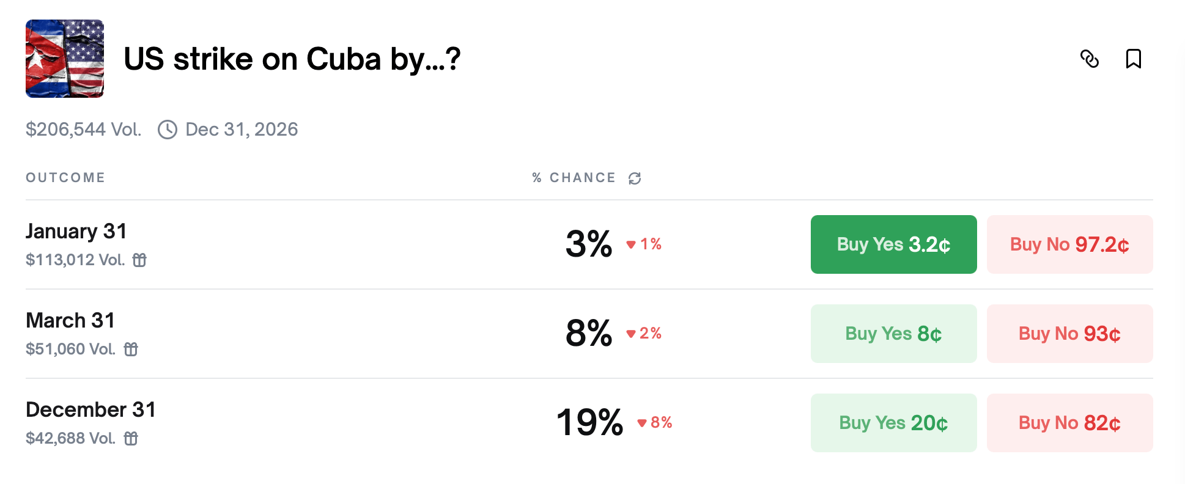Buy No at 93¢ for March 31

tap(1069, 334)
